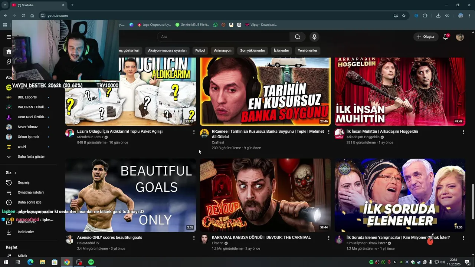Select the Animasyon filter chip
The image size is (475, 267).
(223, 50)
